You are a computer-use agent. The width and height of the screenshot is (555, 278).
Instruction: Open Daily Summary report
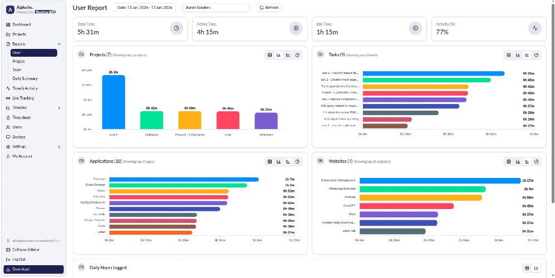click(25, 78)
